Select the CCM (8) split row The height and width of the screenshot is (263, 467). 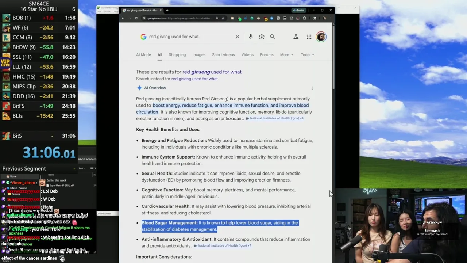click(39, 37)
